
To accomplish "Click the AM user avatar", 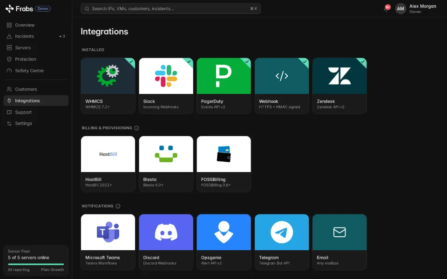I will pos(400,8).
